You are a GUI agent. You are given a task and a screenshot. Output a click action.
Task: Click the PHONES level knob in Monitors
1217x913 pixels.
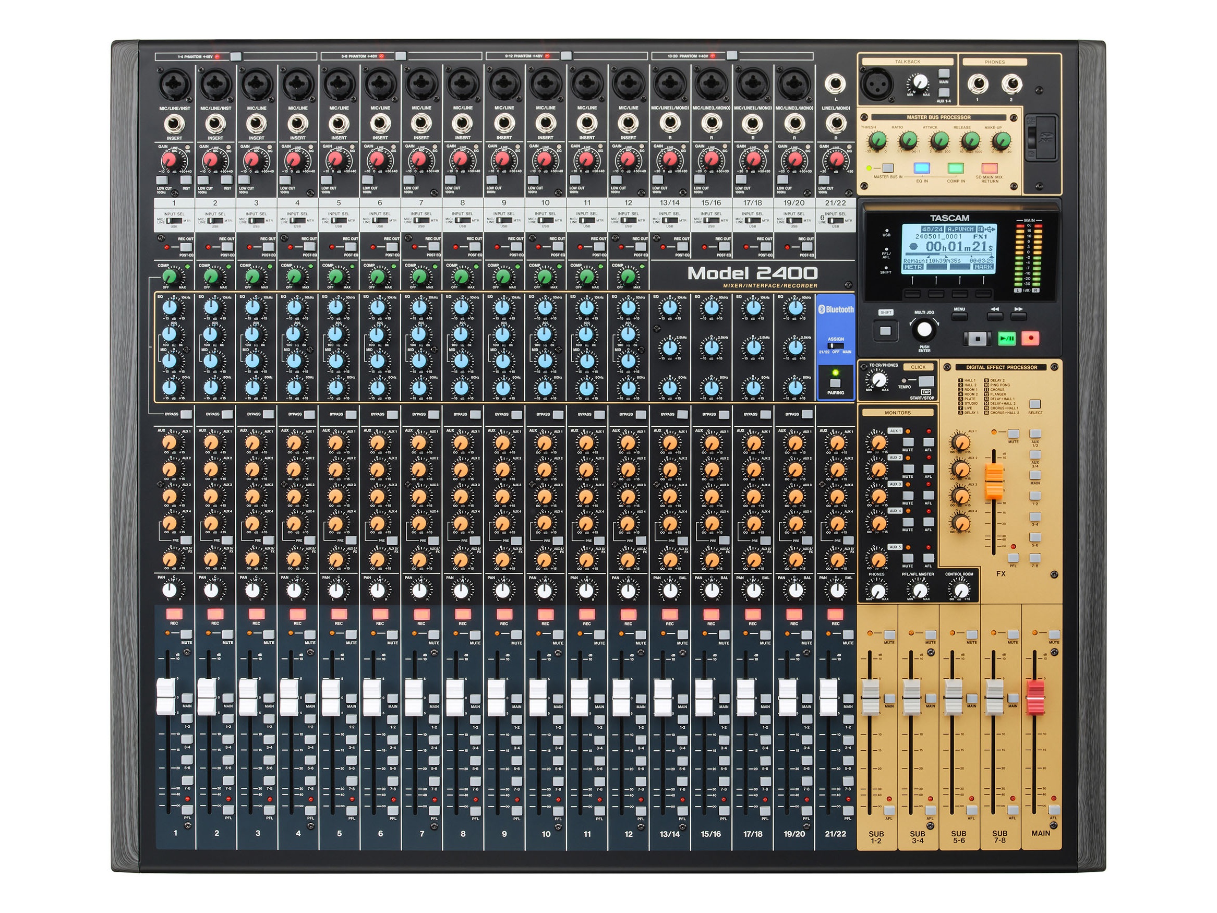[x=877, y=591]
